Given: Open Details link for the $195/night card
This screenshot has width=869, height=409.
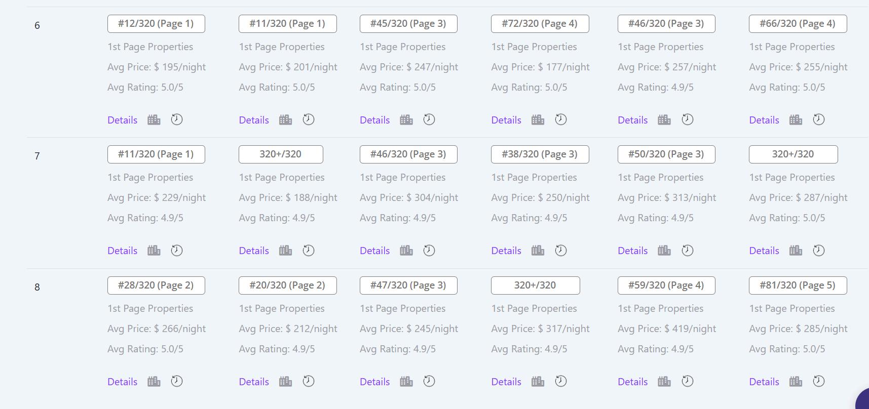Looking at the screenshot, I should (123, 120).
